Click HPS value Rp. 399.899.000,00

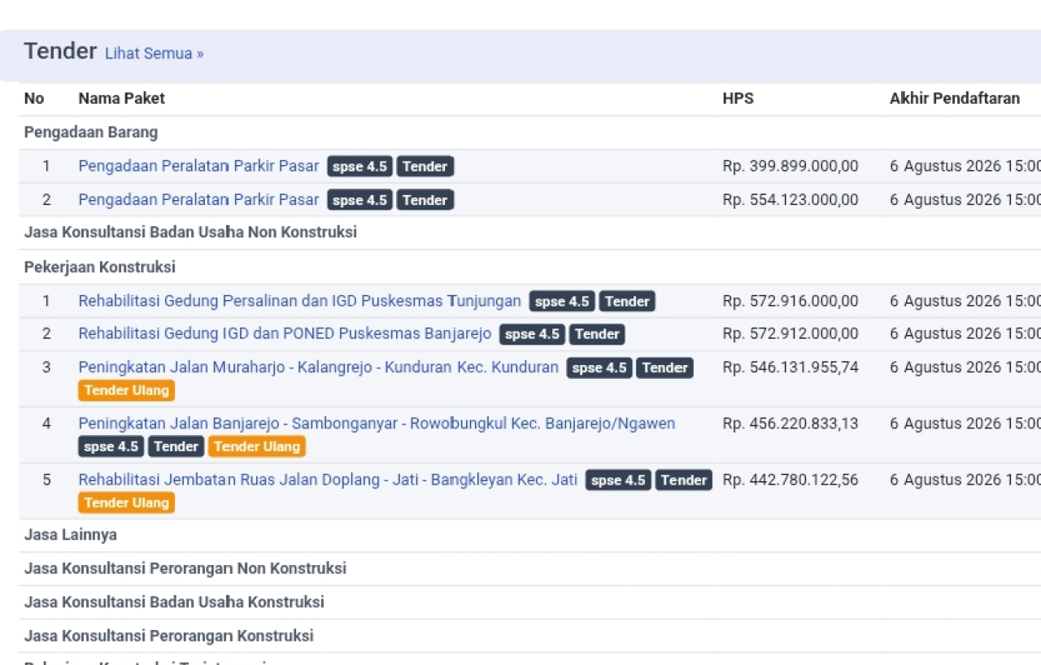pos(790,166)
